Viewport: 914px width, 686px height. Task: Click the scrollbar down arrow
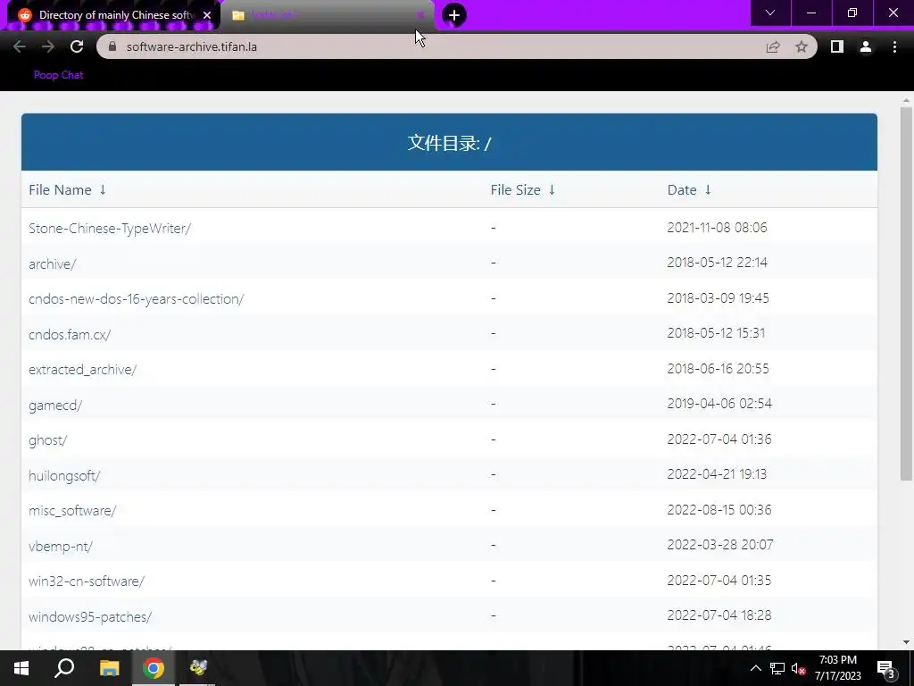click(x=906, y=642)
